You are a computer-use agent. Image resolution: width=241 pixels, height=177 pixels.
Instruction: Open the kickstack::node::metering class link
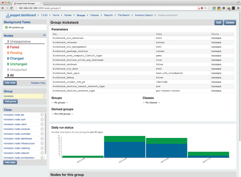(x=17, y=148)
